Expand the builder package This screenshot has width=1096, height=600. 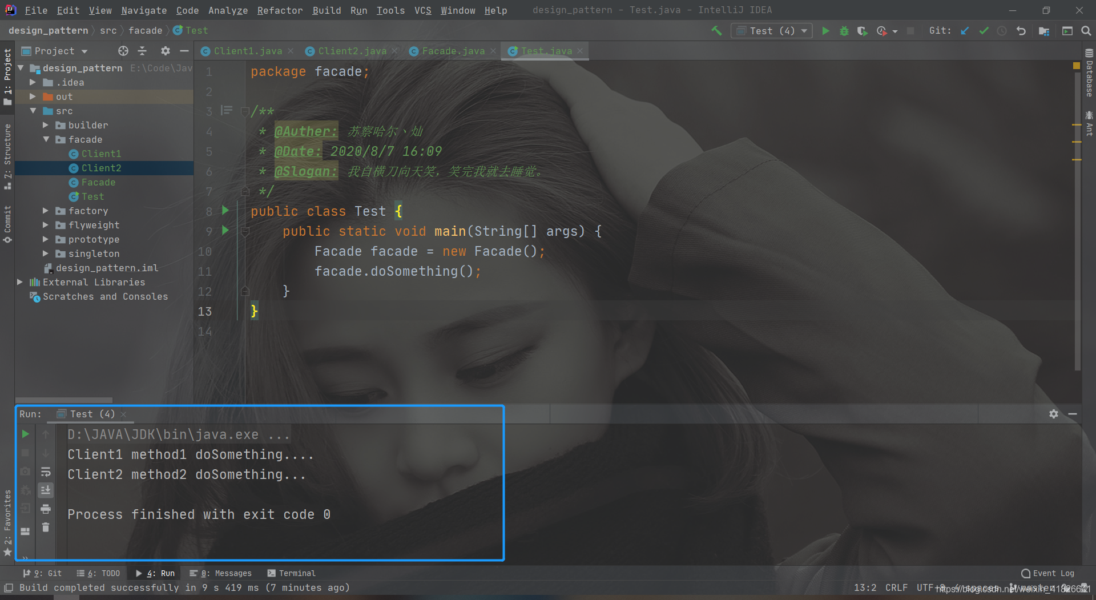click(x=46, y=125)
